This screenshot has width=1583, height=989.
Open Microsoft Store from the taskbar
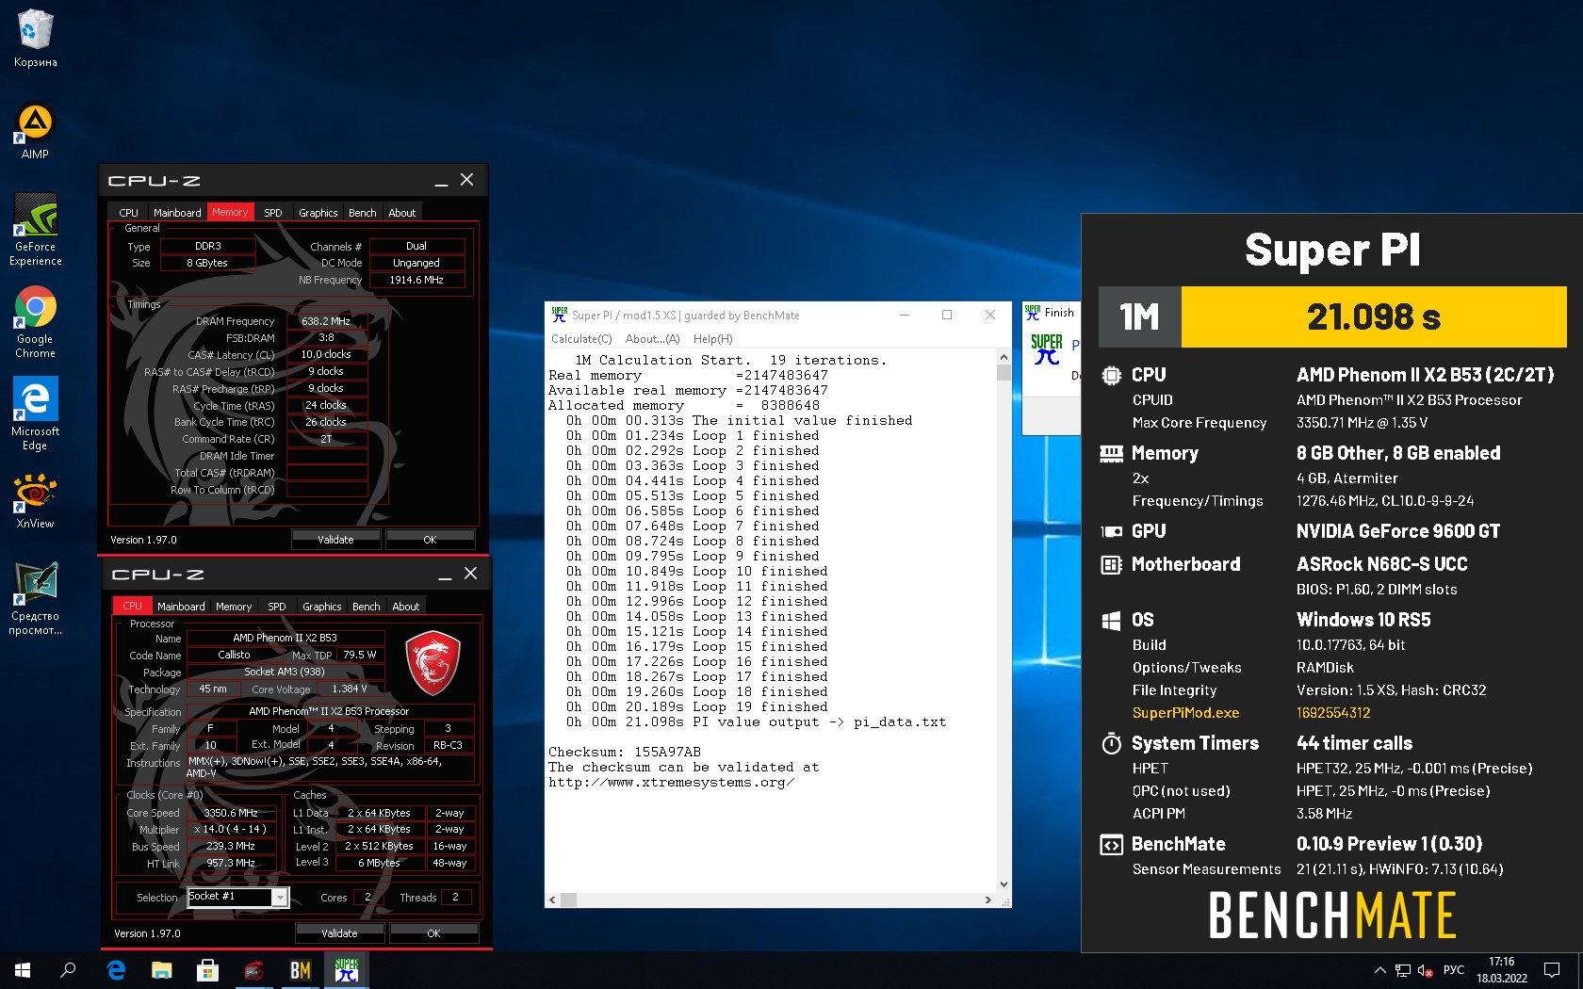click(207, 969)
